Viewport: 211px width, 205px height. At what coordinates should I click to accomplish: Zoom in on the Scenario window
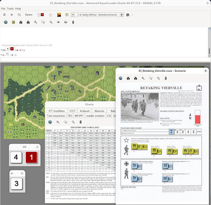(x=143, y=78)
